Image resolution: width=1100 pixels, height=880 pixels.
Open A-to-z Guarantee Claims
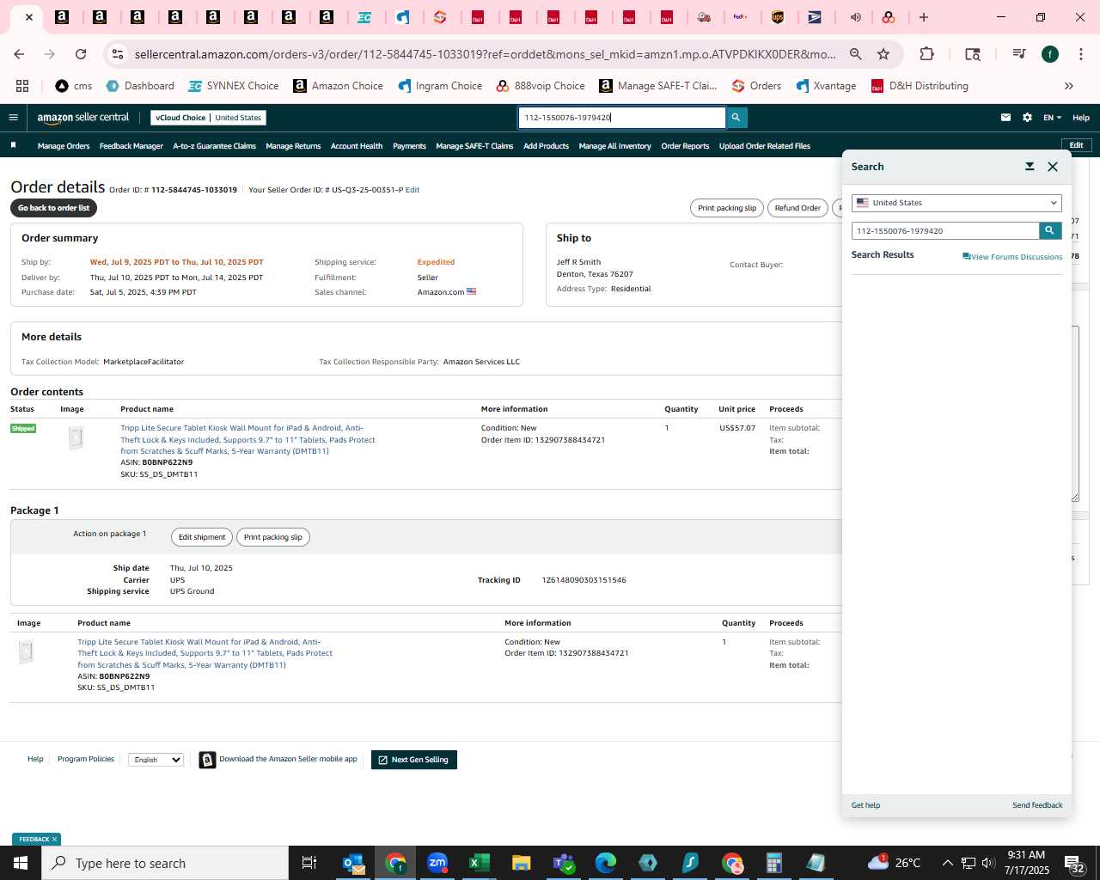coord(215,146)
